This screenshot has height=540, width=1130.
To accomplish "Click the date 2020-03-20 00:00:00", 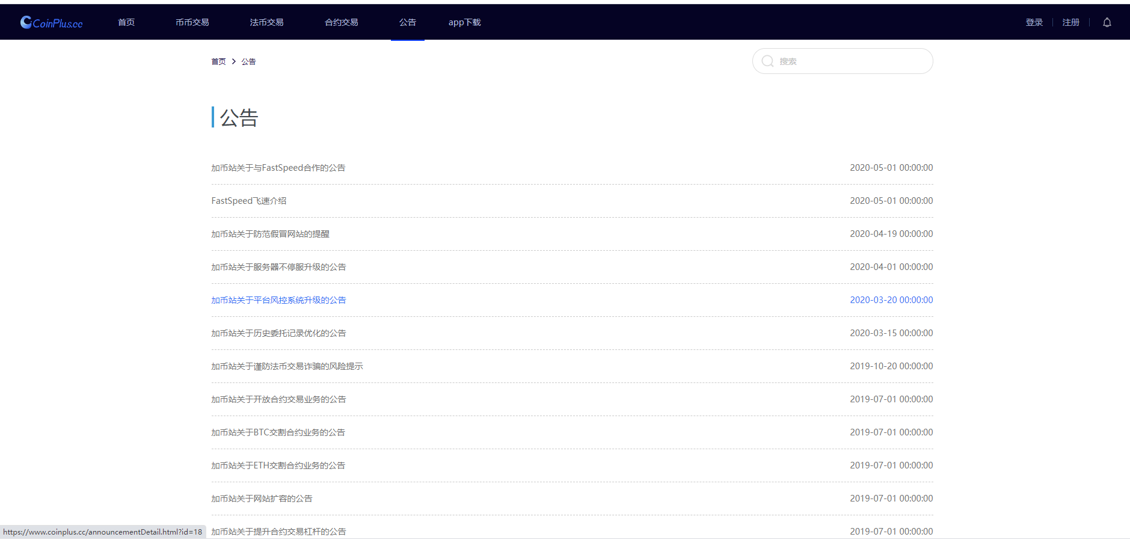I will [891, 300].
